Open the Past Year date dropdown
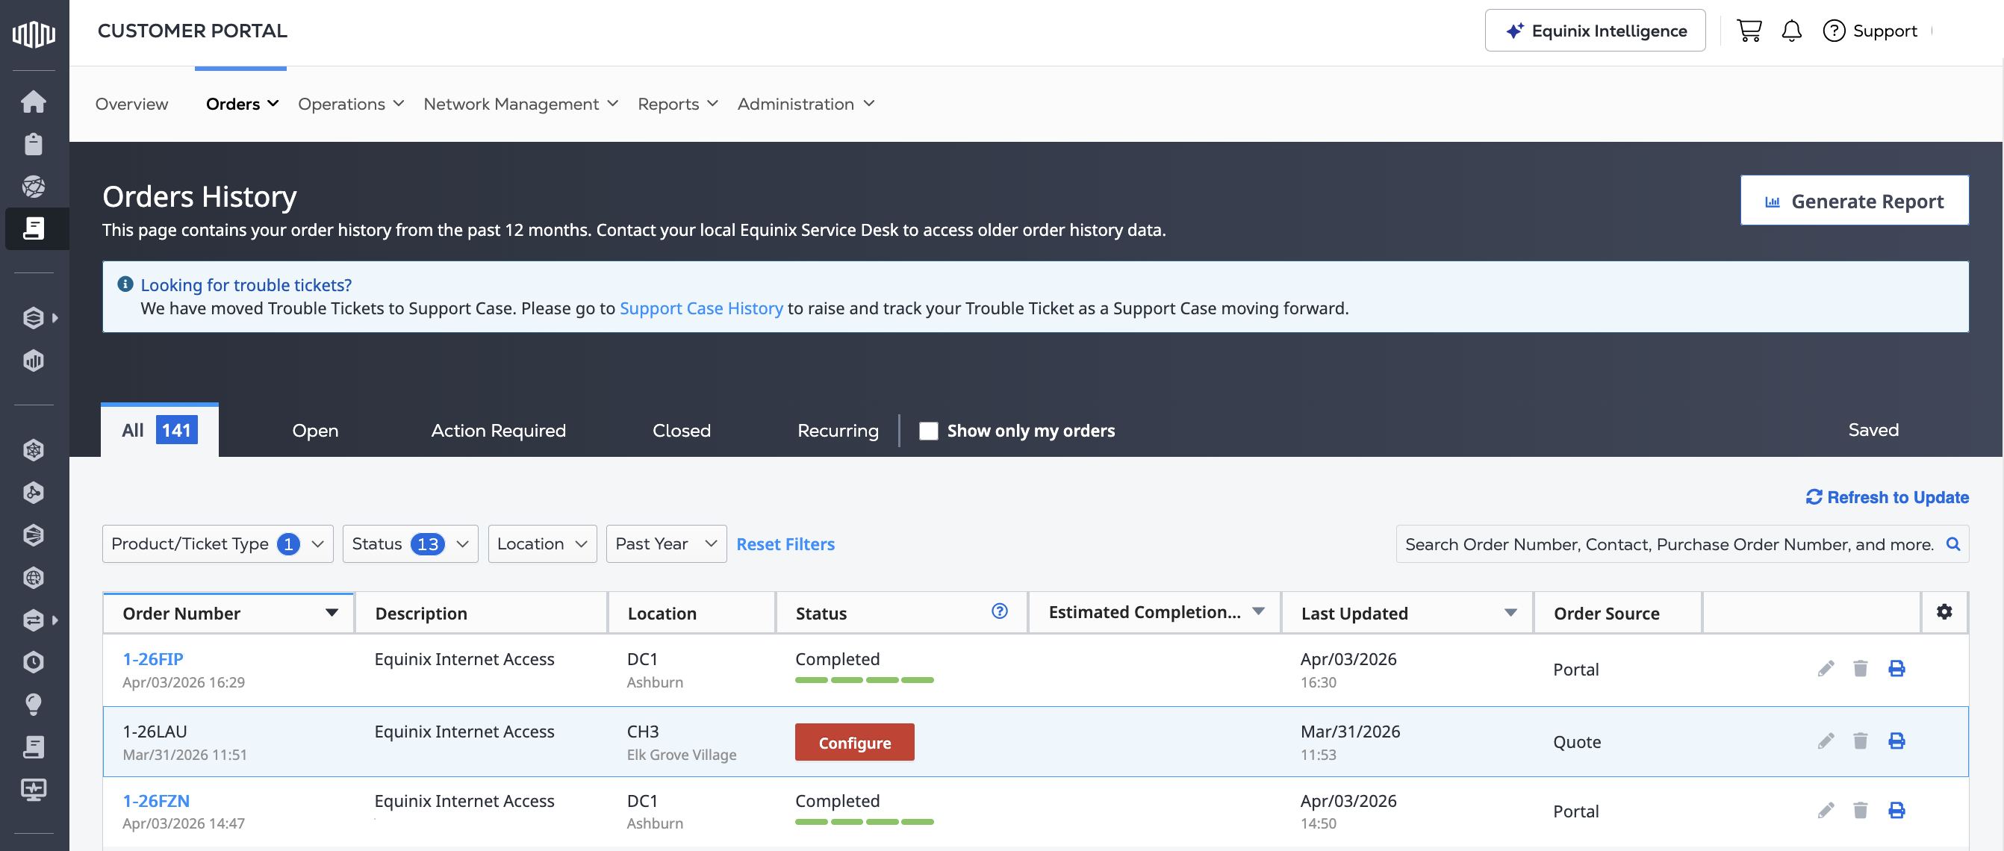Image resolution: width=2004 pixels, height=851 pixels. [x=665, y=543]
